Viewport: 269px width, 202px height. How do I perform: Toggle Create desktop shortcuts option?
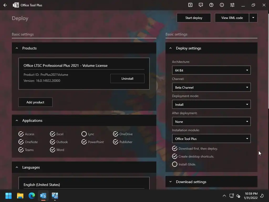(193, 156)
